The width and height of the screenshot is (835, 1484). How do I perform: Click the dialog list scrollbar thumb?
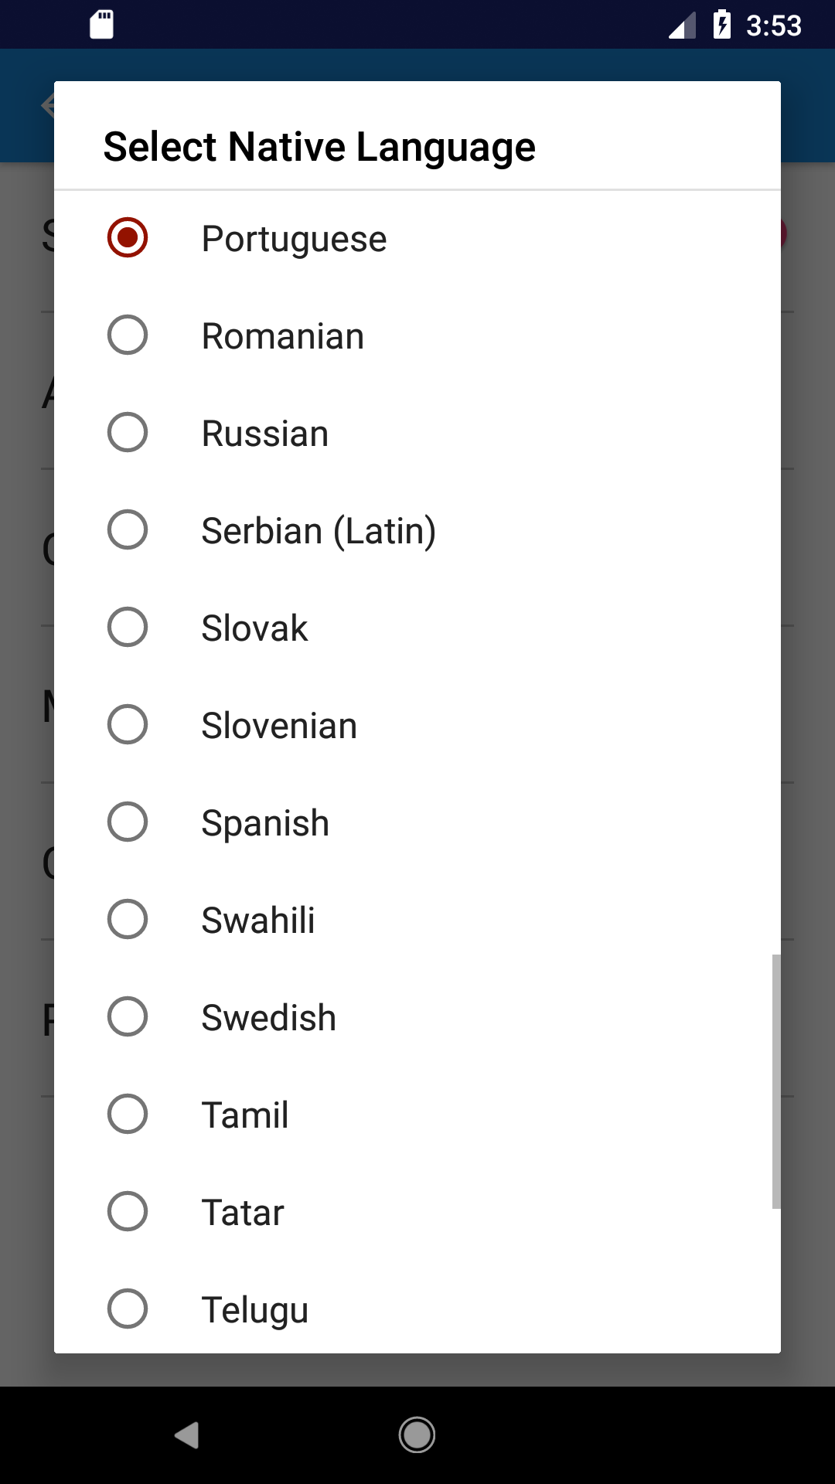coord(776,1081)
